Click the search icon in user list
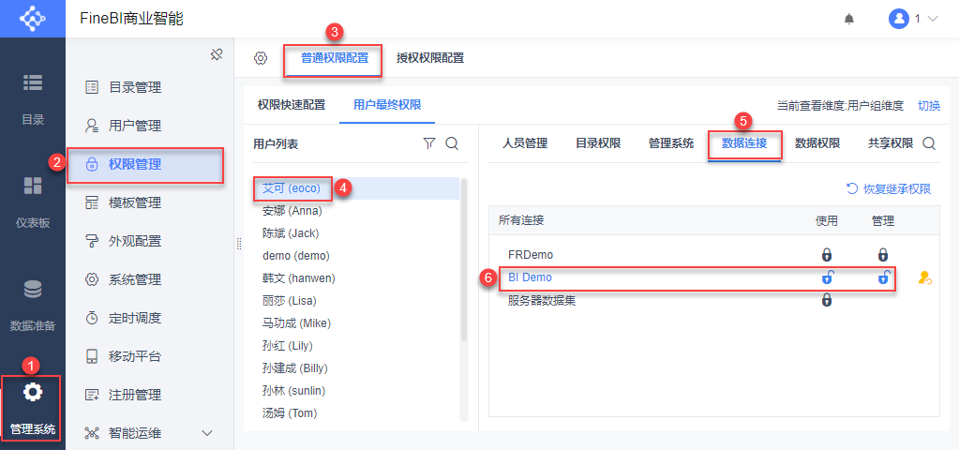959x450 pixels. 451,143
